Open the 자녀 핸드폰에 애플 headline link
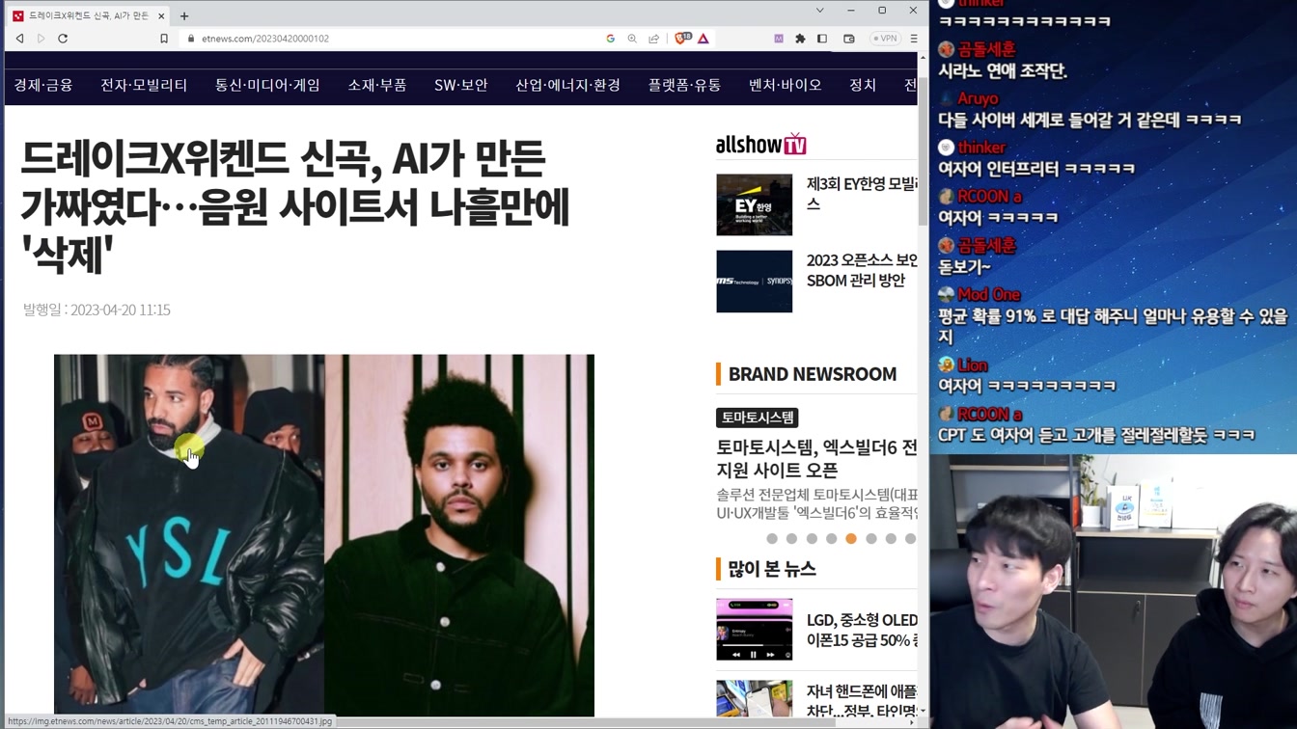The width and height of the screenshot is (1297, 729). pos(862,701)
